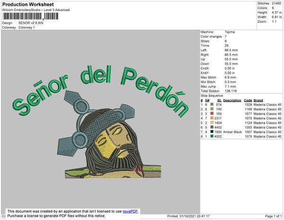Click the Machine value 'Tajima'
Viewport: 284px width, 220px height.
click(230, 32)
